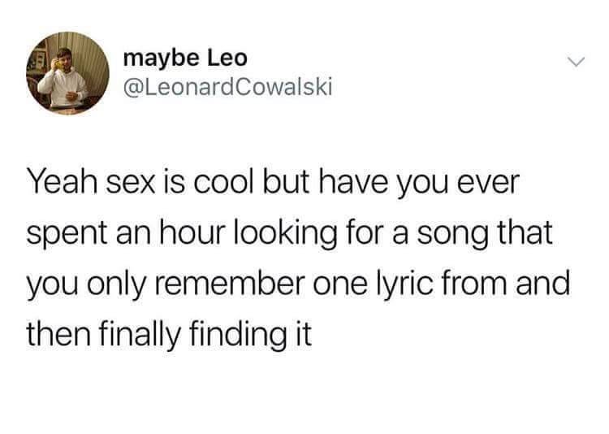Viewport: 609px width, 434px height.
Task: Select the word looking in the tweet
Action: pos(286,236)
